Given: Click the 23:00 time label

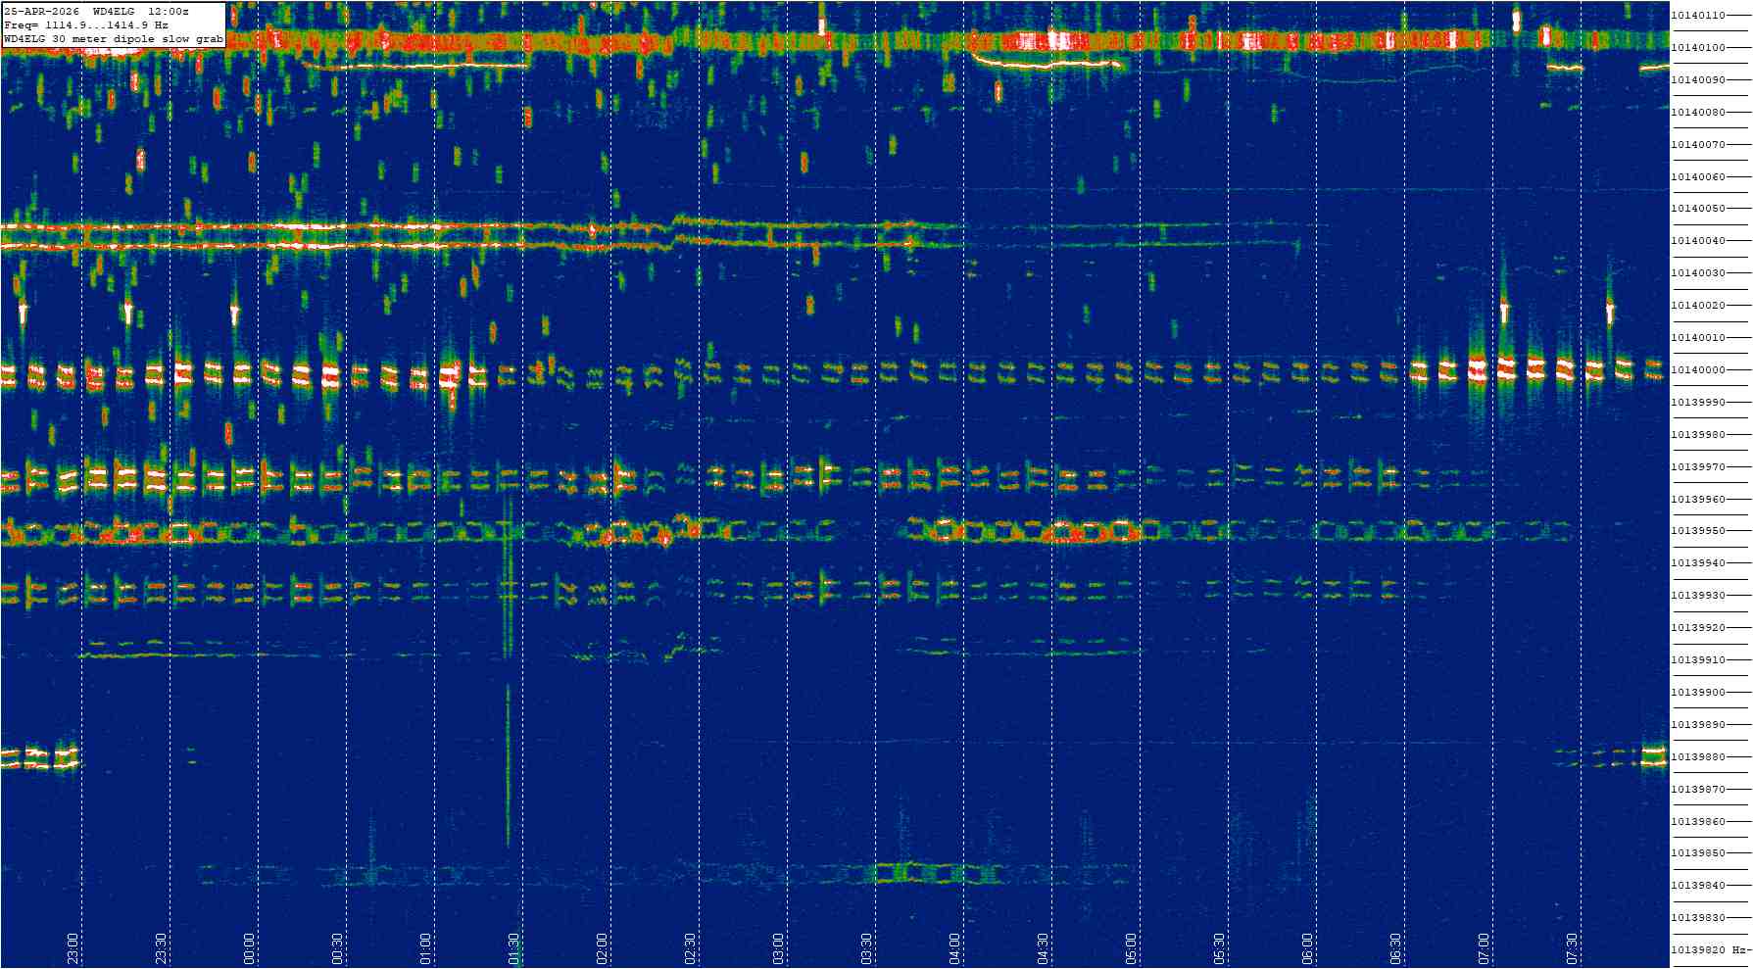Looking at the screenshot, I should click(x=73, y=947).
